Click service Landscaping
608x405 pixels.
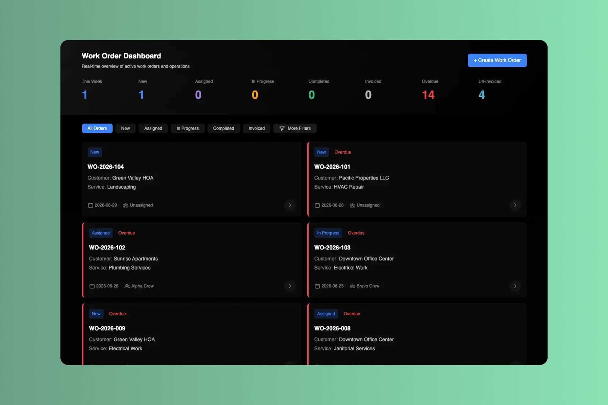pyautogui.click(x=121, y=187)
